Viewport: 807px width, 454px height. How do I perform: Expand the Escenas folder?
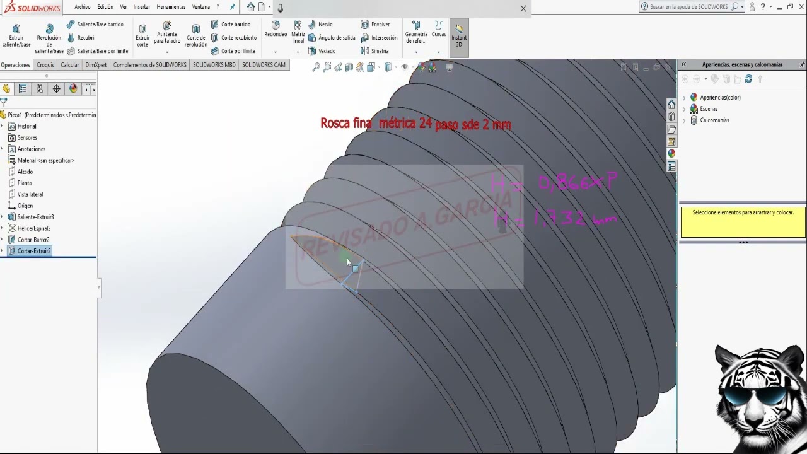[684, 109]
